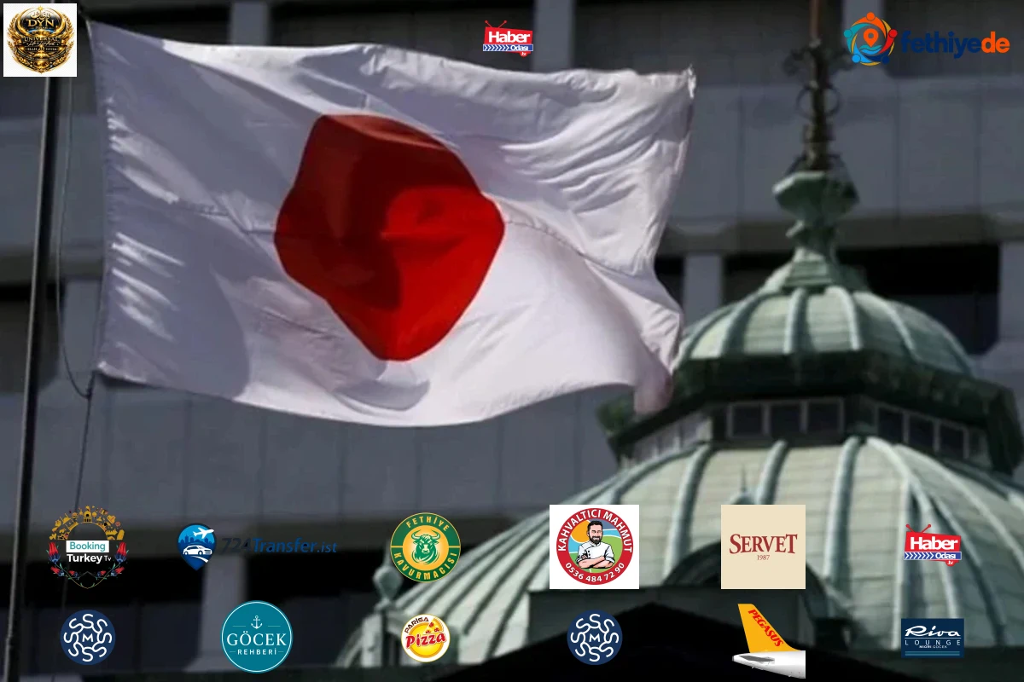Click the DYN Universal gold emblem logo
1024x682 pixels.
(40, 40)
